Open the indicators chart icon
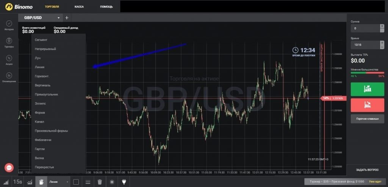Viewport: 388px width, 187px height. pos(30,182)
